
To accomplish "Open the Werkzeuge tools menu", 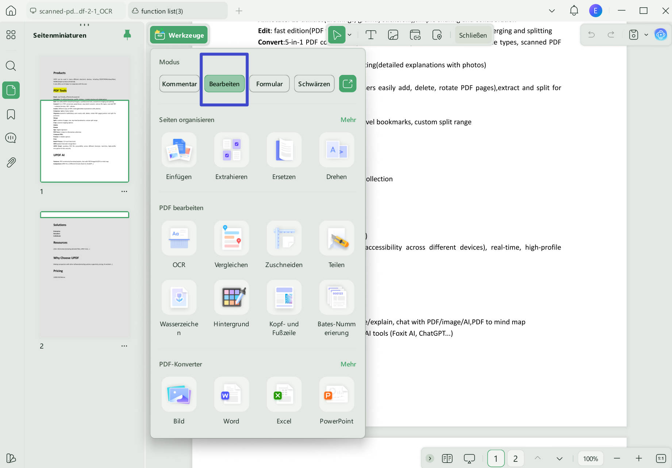I will pos(179,35).
